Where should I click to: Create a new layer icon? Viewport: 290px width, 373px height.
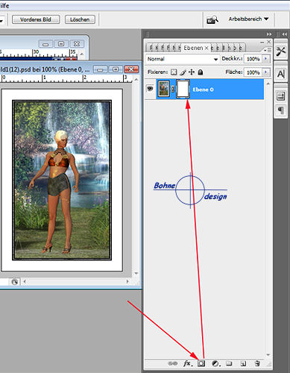point(243,363)
